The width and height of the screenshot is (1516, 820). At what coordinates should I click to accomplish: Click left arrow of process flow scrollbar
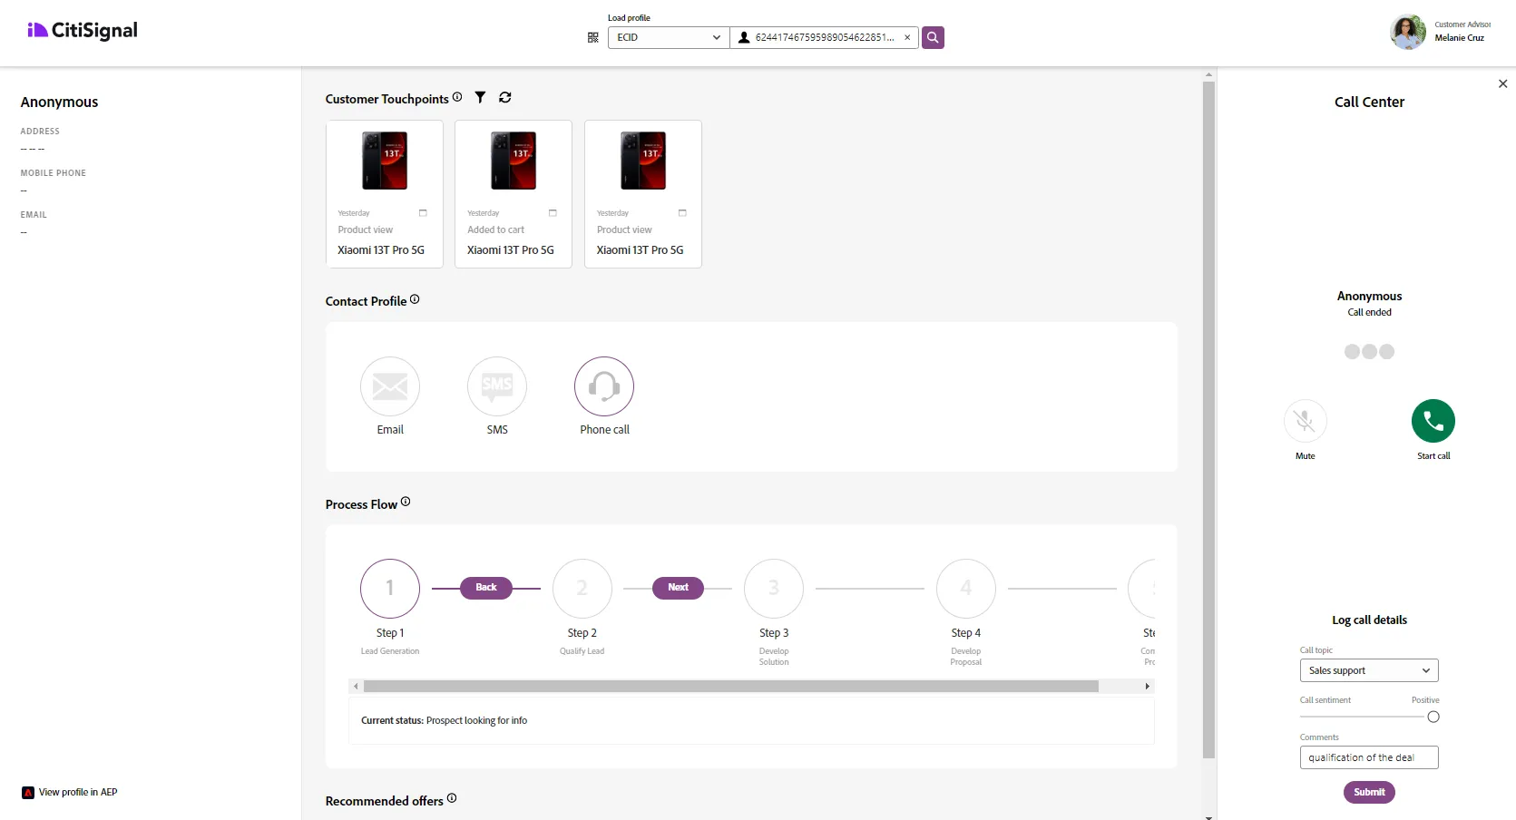pos(356,687)
